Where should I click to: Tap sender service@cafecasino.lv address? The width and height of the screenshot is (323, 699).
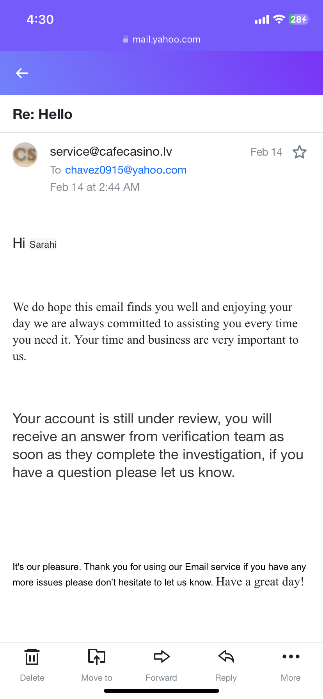(x=111, y=151)
